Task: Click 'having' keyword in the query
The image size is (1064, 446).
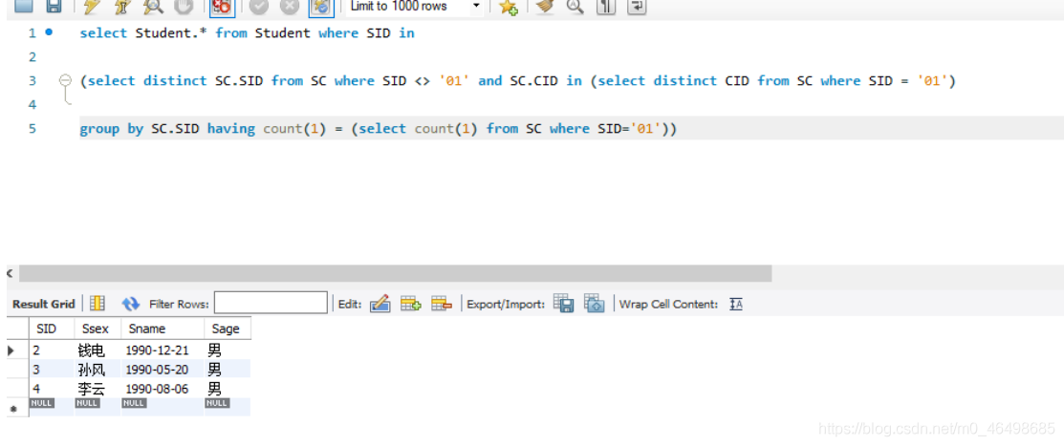Action: tap(230, 128)
